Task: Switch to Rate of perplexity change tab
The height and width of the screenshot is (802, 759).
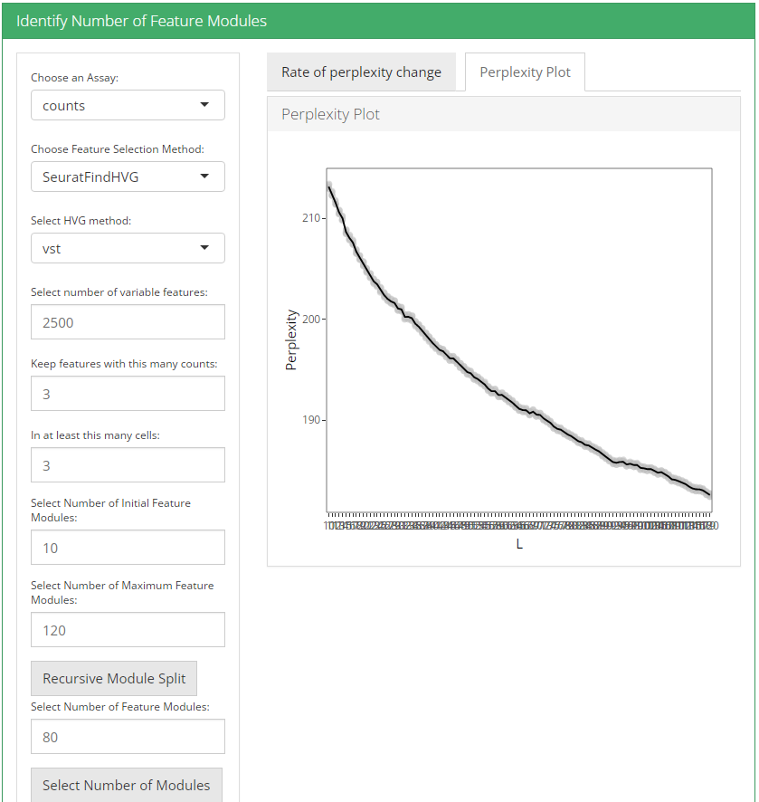Action: coord(361,72)
